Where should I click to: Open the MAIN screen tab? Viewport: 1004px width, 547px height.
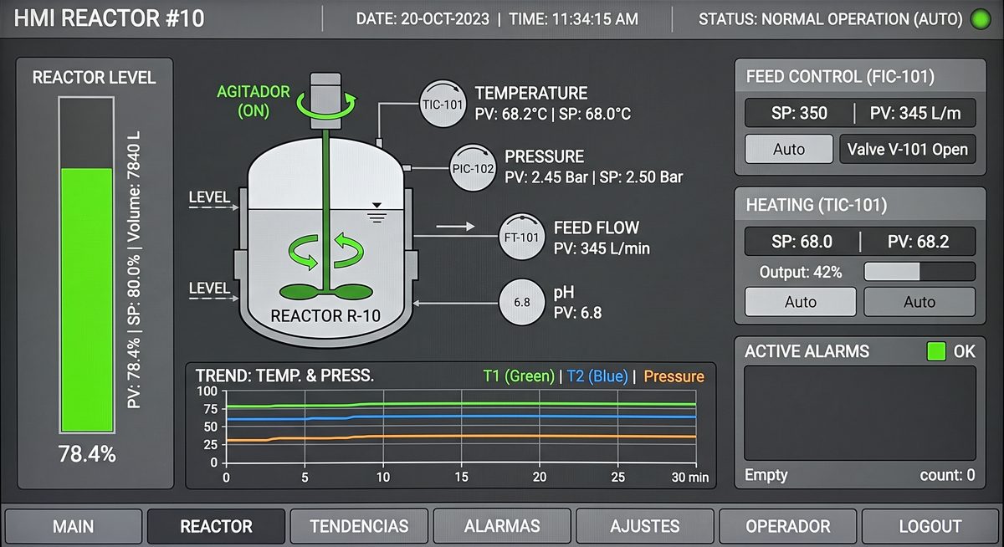[74, 527]
